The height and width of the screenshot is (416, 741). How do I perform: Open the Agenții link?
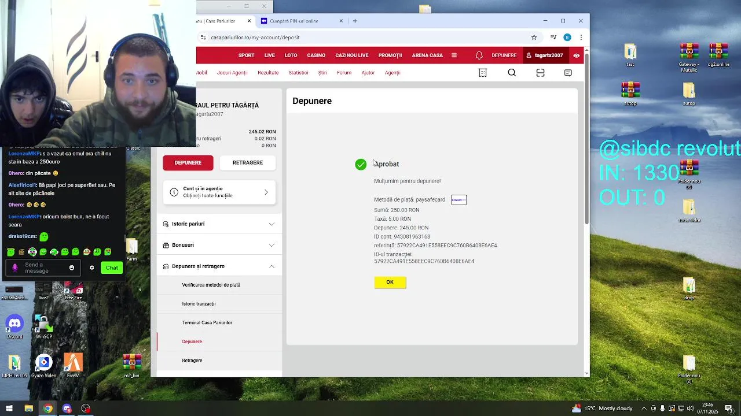tap(392, 73)
